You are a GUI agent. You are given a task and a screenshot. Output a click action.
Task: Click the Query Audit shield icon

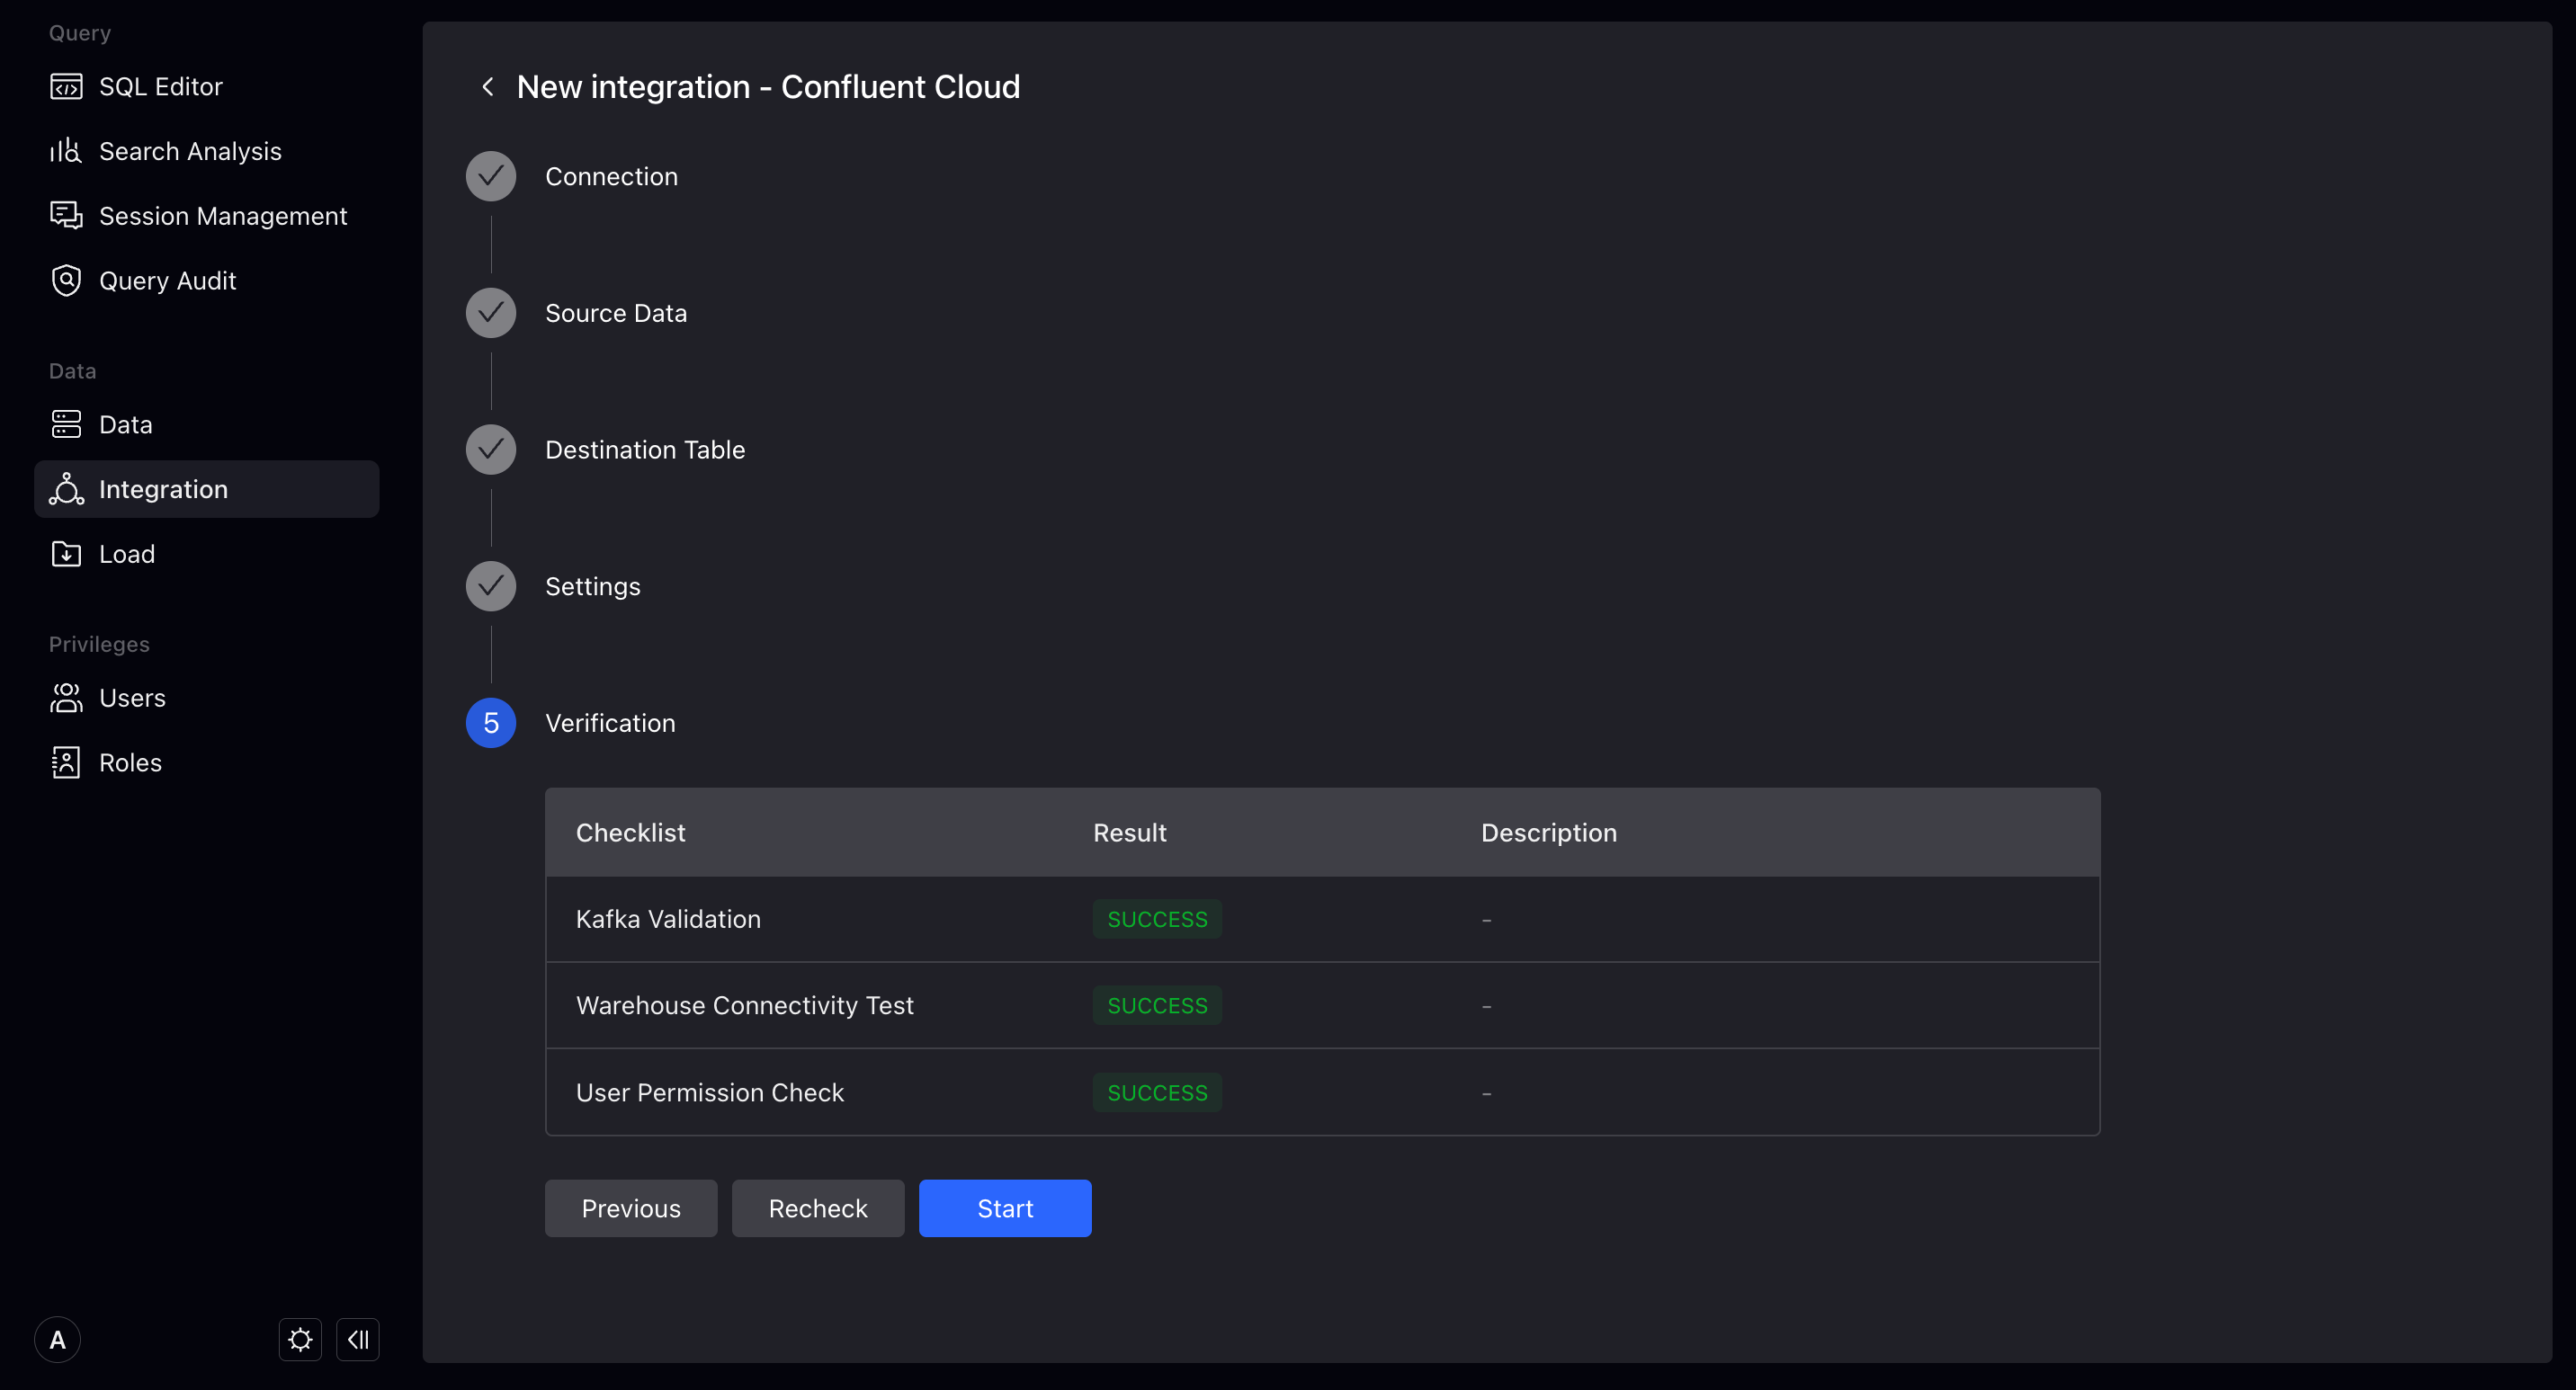pyautogui.click(x=66, y=280)
